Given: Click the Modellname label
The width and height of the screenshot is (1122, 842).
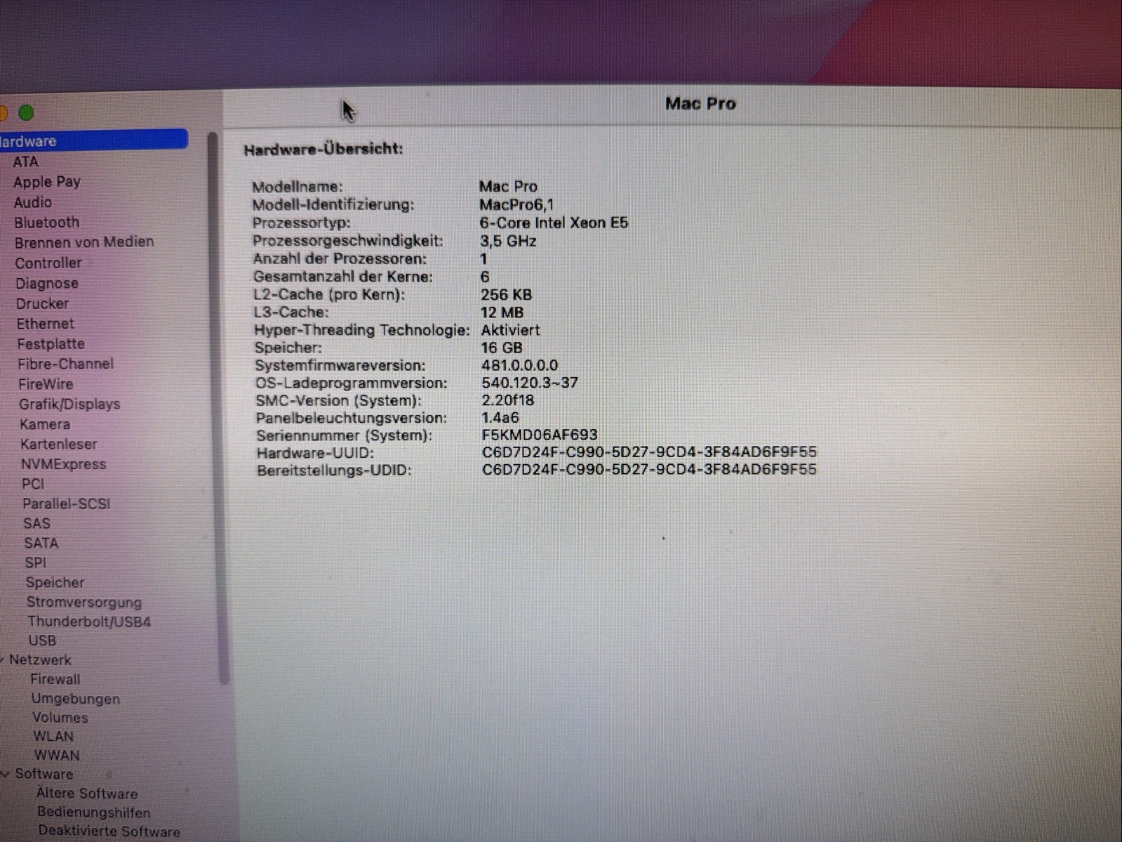Looking at the screenshot, I should (x=298, y=187).
